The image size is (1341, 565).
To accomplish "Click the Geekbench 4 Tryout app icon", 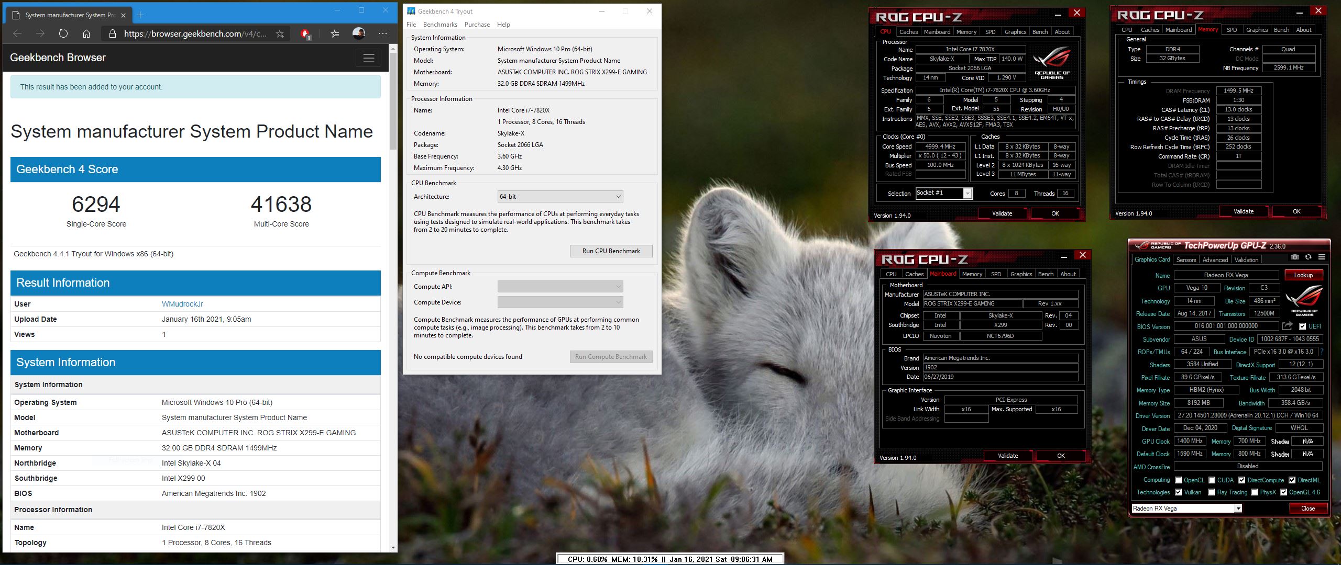I will (x=411, y=11).
